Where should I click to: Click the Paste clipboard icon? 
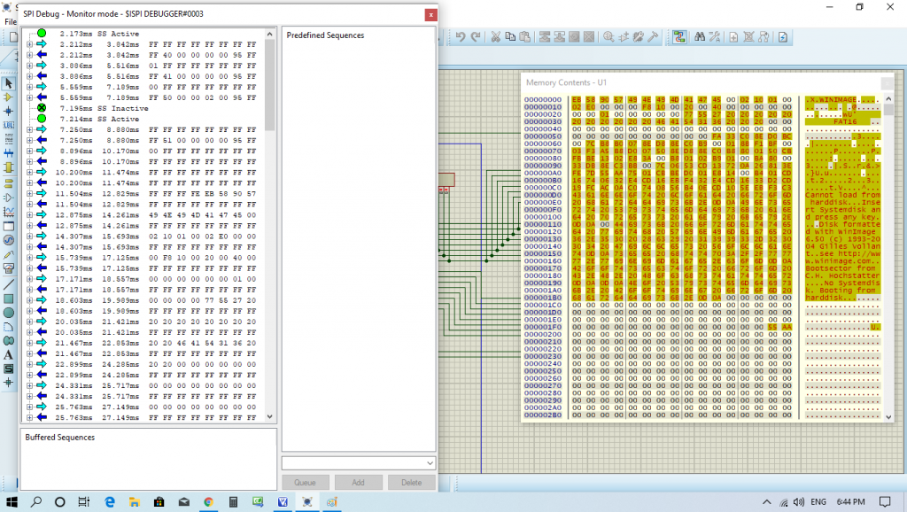tap(525, 36)
